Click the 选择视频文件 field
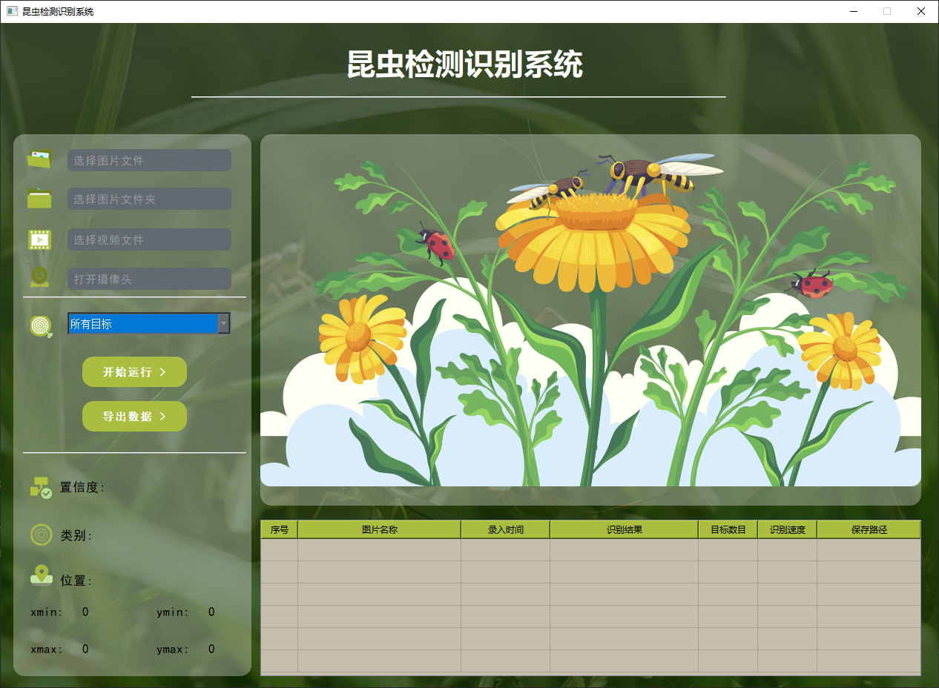This screenshot has width=939, height=688. 149,239
